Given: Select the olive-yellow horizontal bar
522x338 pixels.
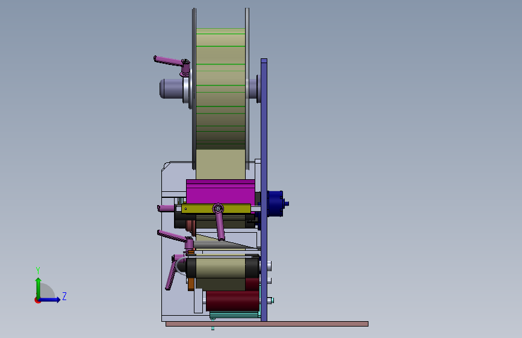Looking at the screenshot, I should tap(216, 209).
